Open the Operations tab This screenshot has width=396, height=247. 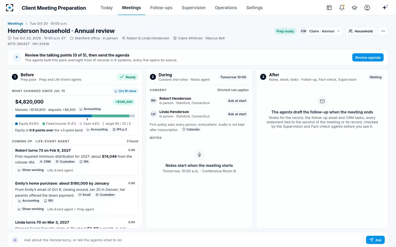(x=226, y=8)
